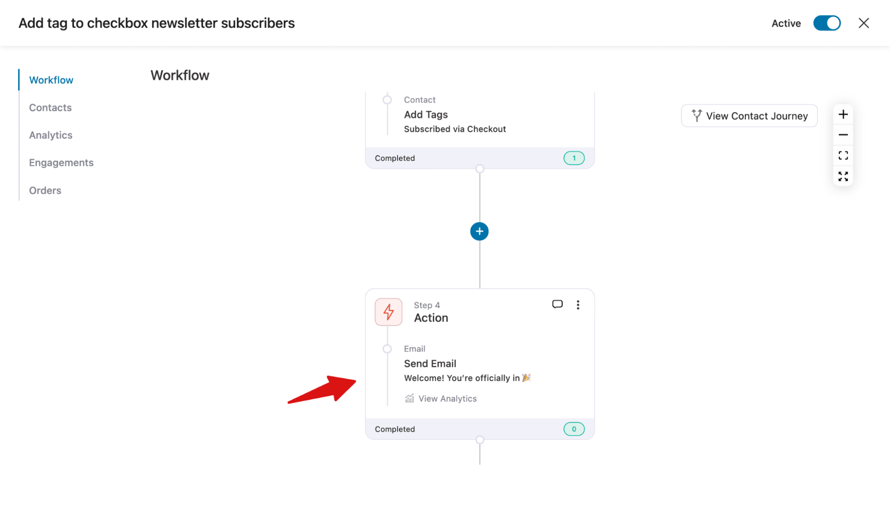Click the View Contact Journey branch icon
Screen dimensions: 890x509
[696, 115]
